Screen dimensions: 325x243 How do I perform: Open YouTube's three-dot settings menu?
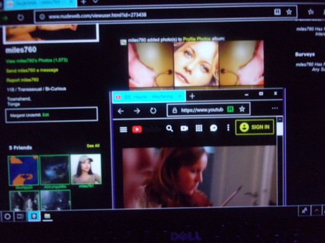tap(227, 129)
